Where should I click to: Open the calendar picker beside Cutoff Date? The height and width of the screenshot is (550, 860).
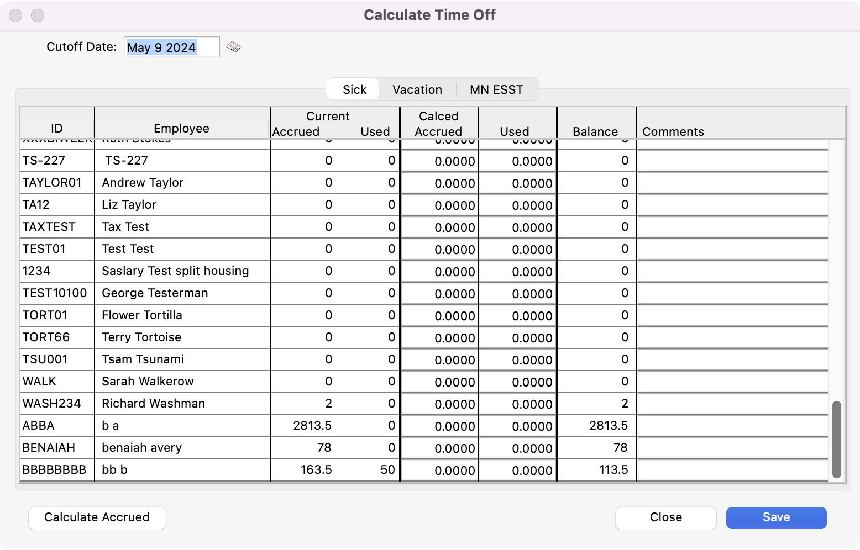pos(234,47)
